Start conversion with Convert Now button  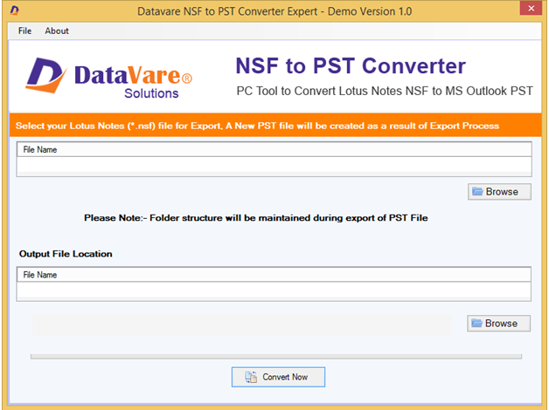tap(278, 377)
